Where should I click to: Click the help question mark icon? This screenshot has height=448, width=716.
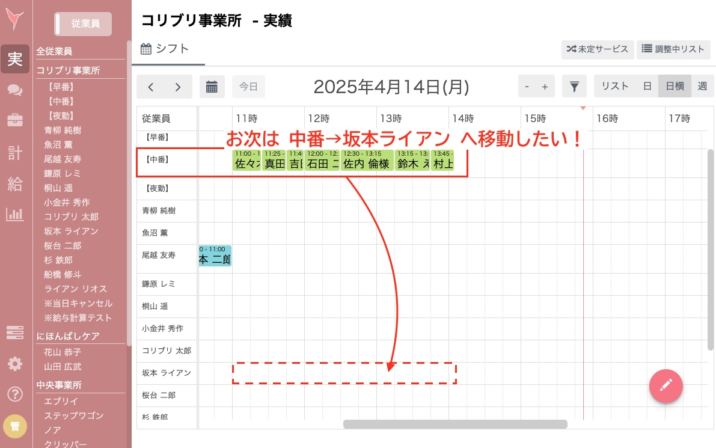(15, 394)
